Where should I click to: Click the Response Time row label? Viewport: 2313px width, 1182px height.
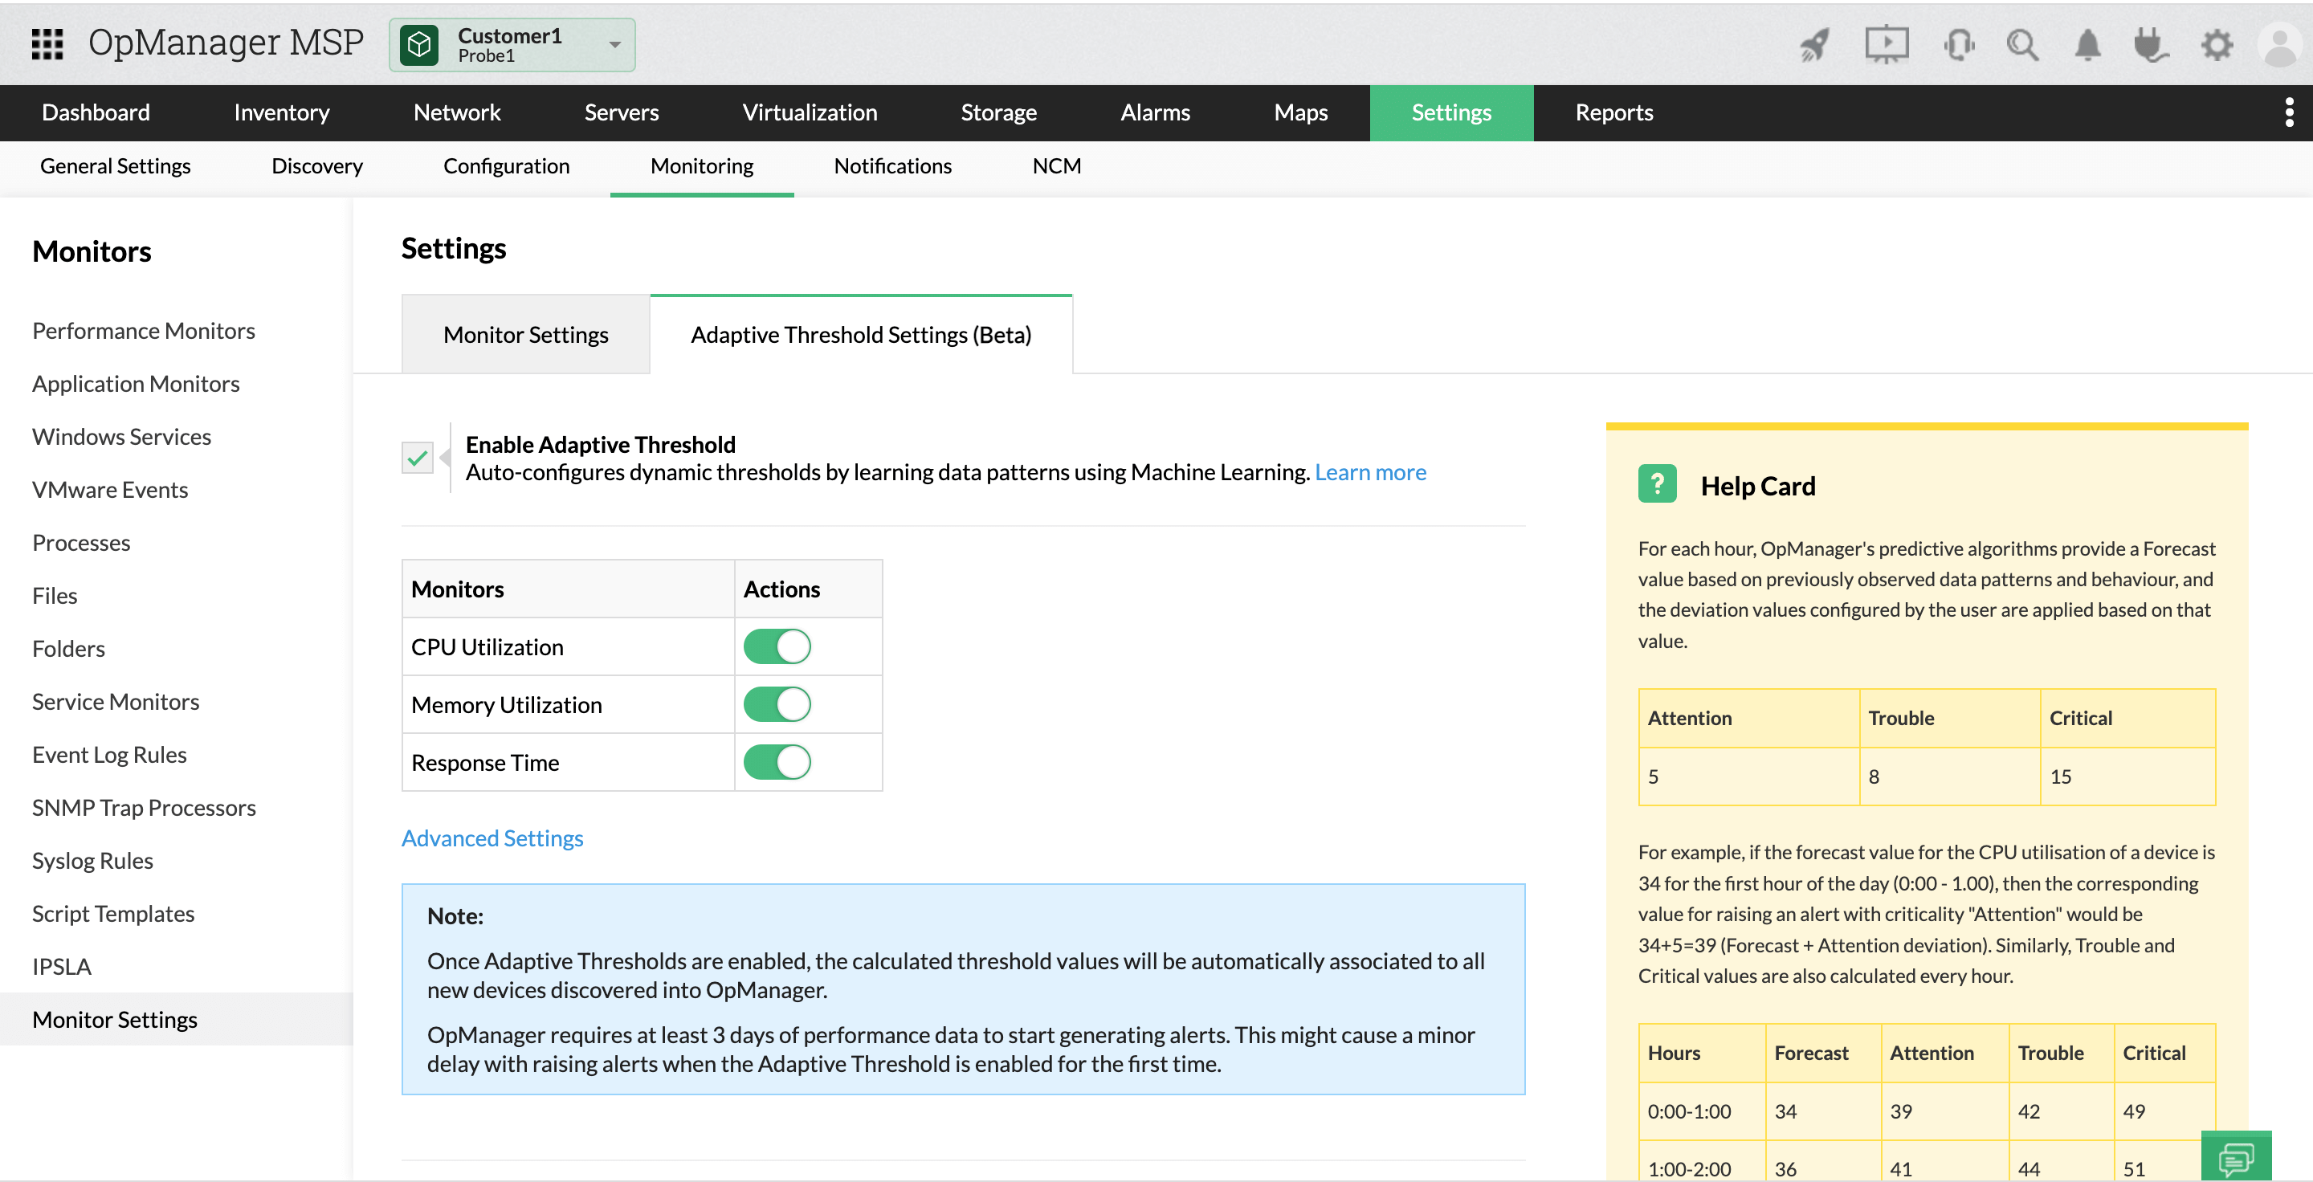click(485, 762)
